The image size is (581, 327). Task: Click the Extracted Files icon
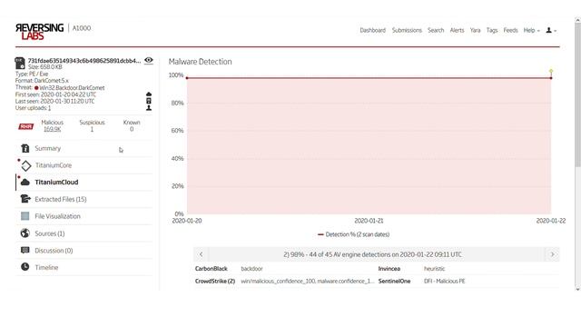point(25,199)
